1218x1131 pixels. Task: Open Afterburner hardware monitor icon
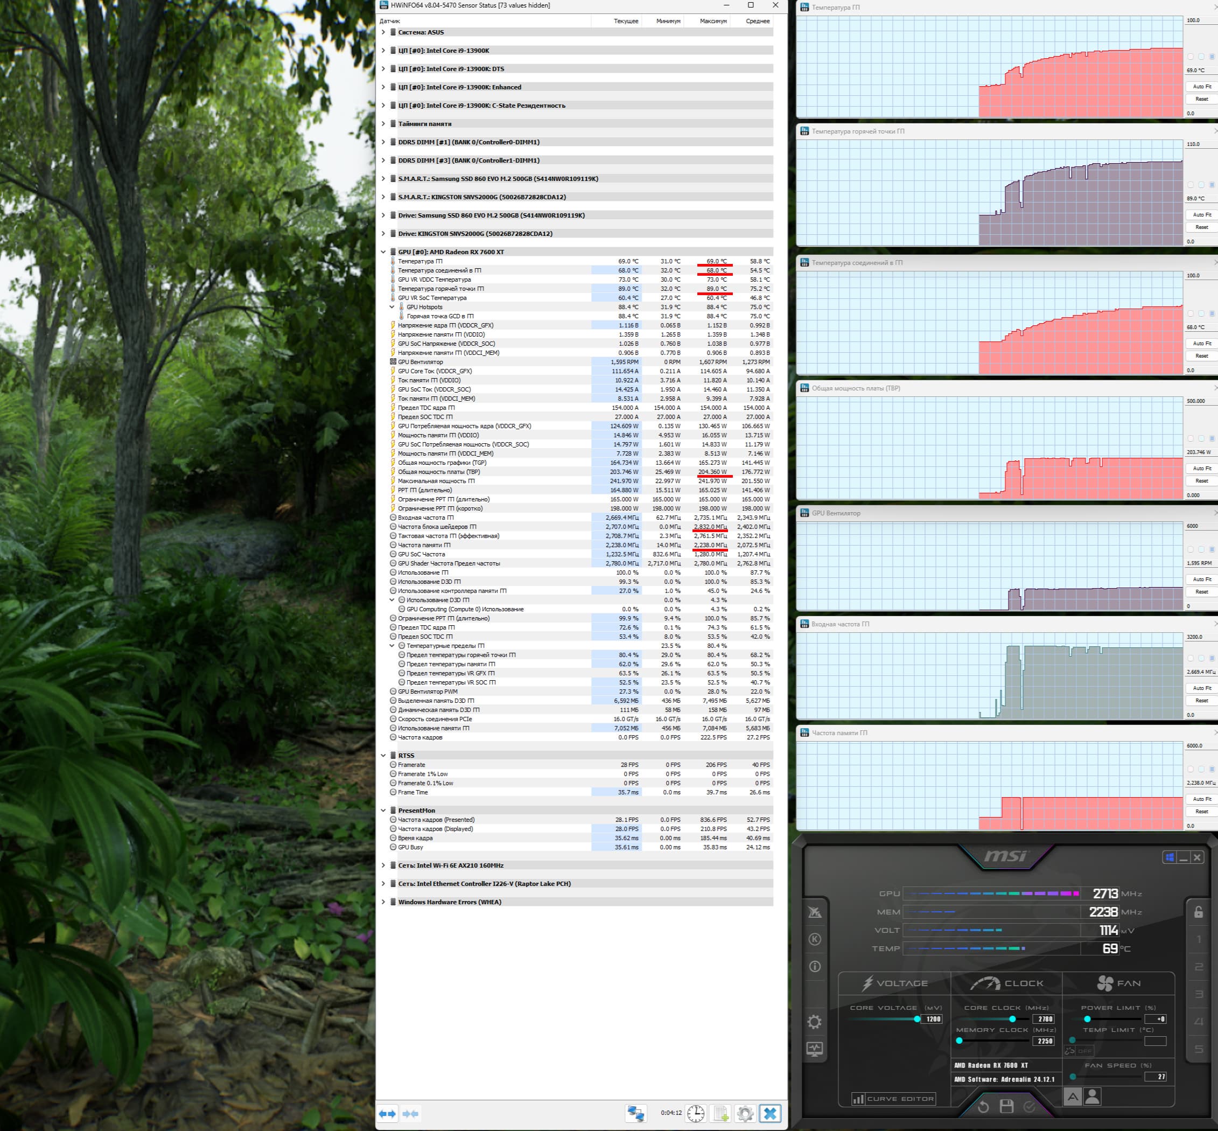(x=814, y=1049)
